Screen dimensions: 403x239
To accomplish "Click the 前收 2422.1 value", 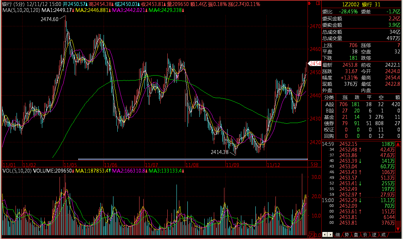I will coord(392,65).
